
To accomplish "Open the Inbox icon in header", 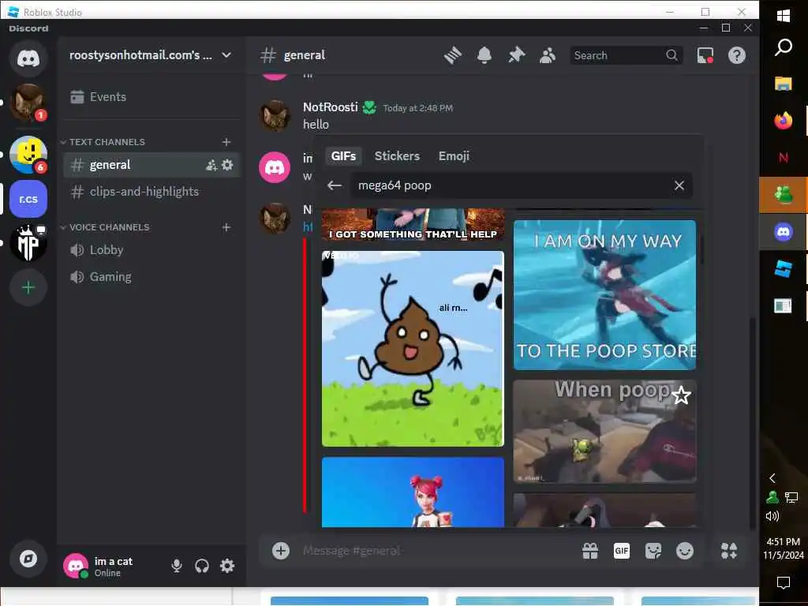I will click(x=705, y=55).
